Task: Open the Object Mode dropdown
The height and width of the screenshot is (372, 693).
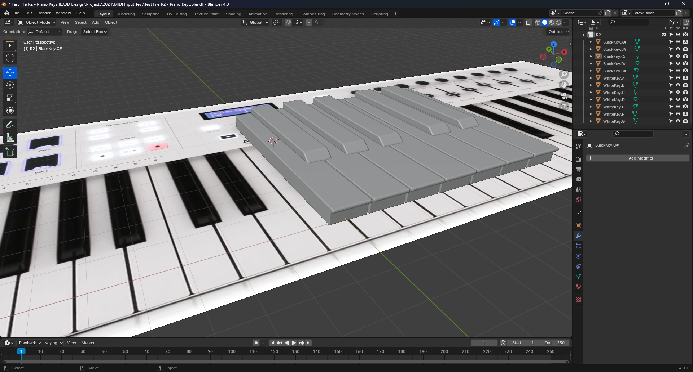Action: (x=36, y=22)
